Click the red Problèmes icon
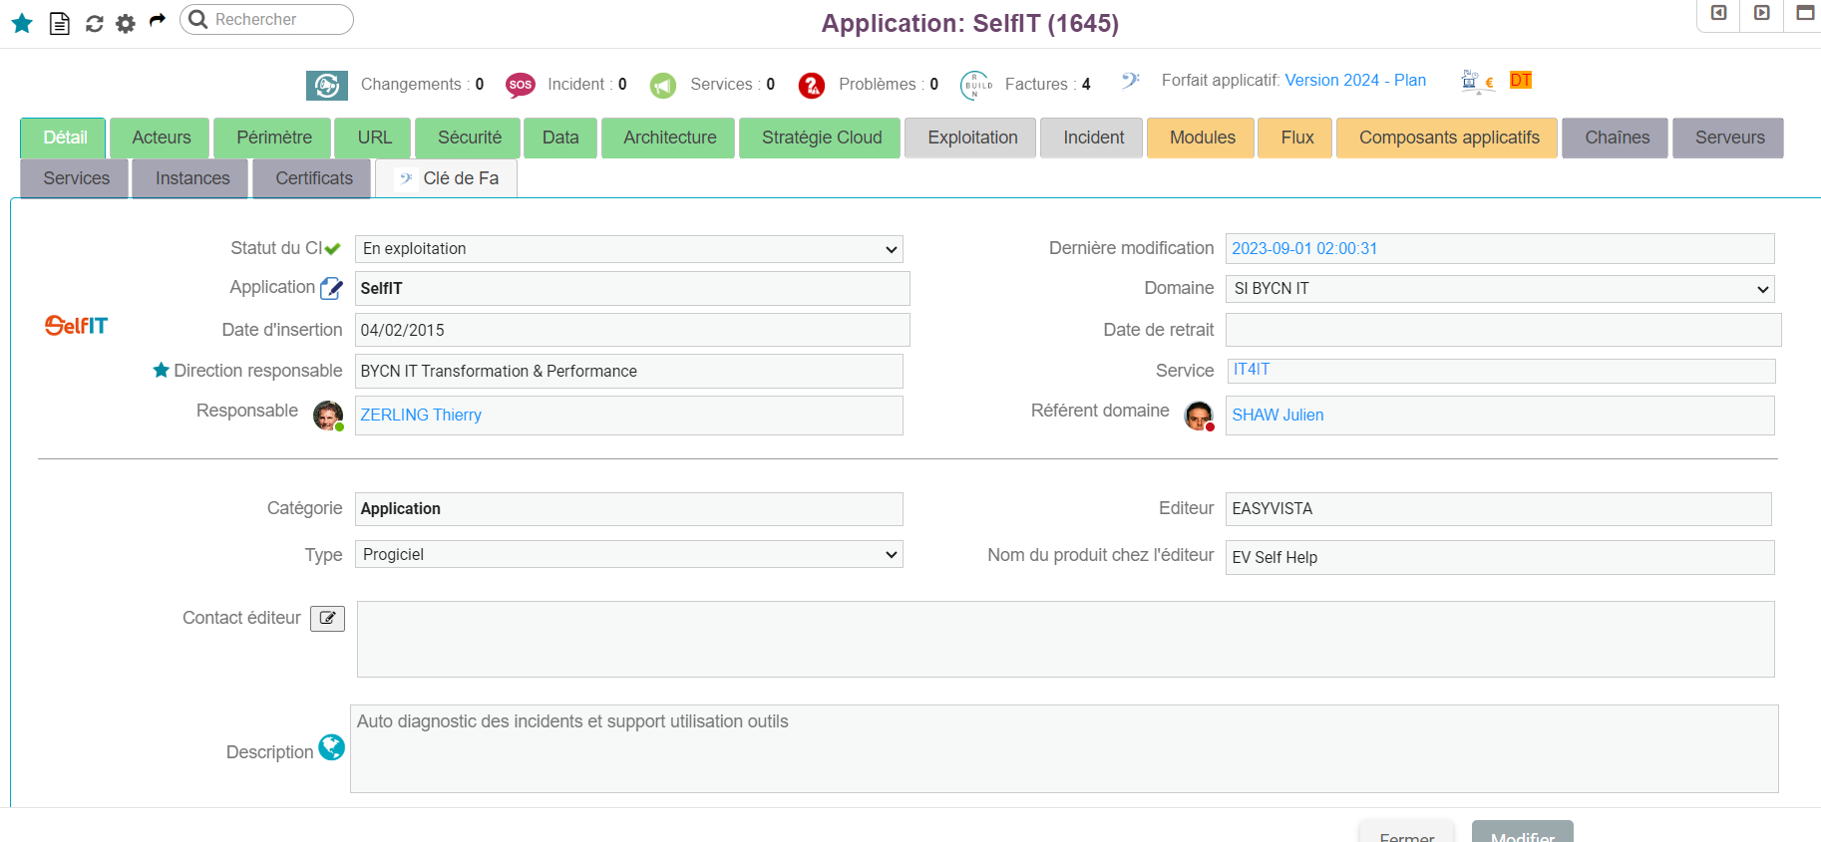1821x842 pixels. pyautogui.click(x=812, y=86)
